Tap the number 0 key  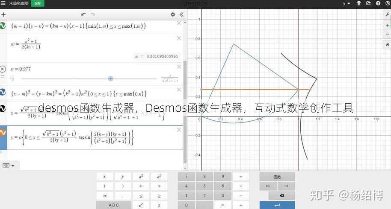(186, 205)
